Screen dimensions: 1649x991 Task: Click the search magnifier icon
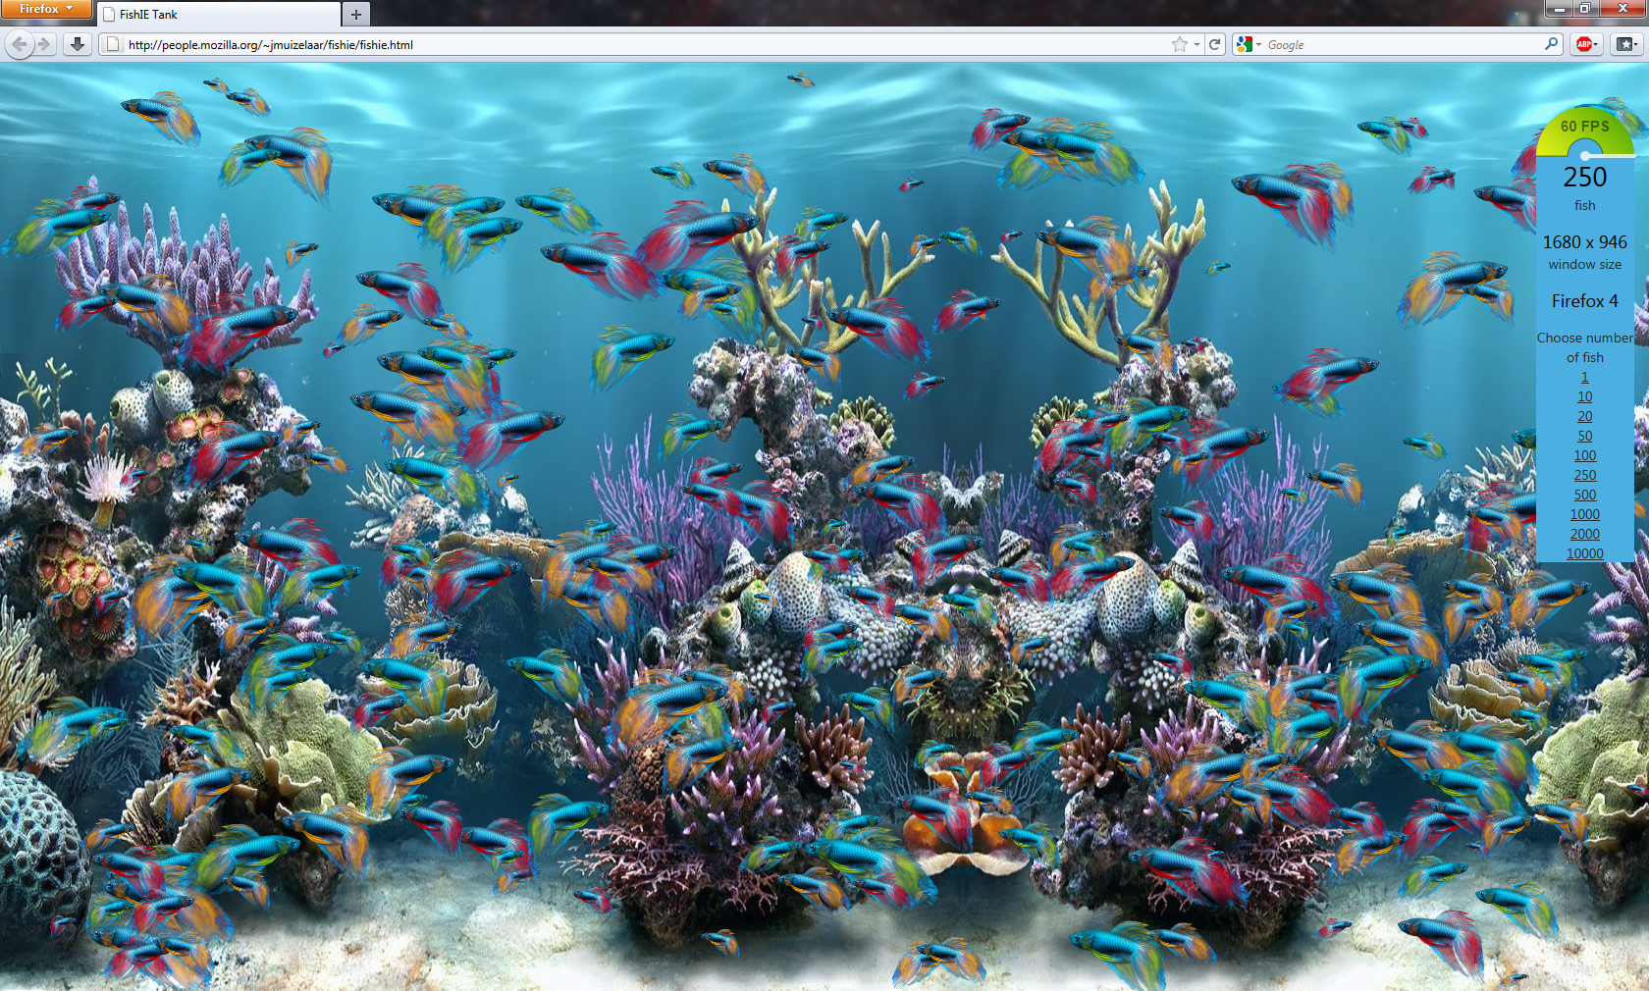[1552, 44]
